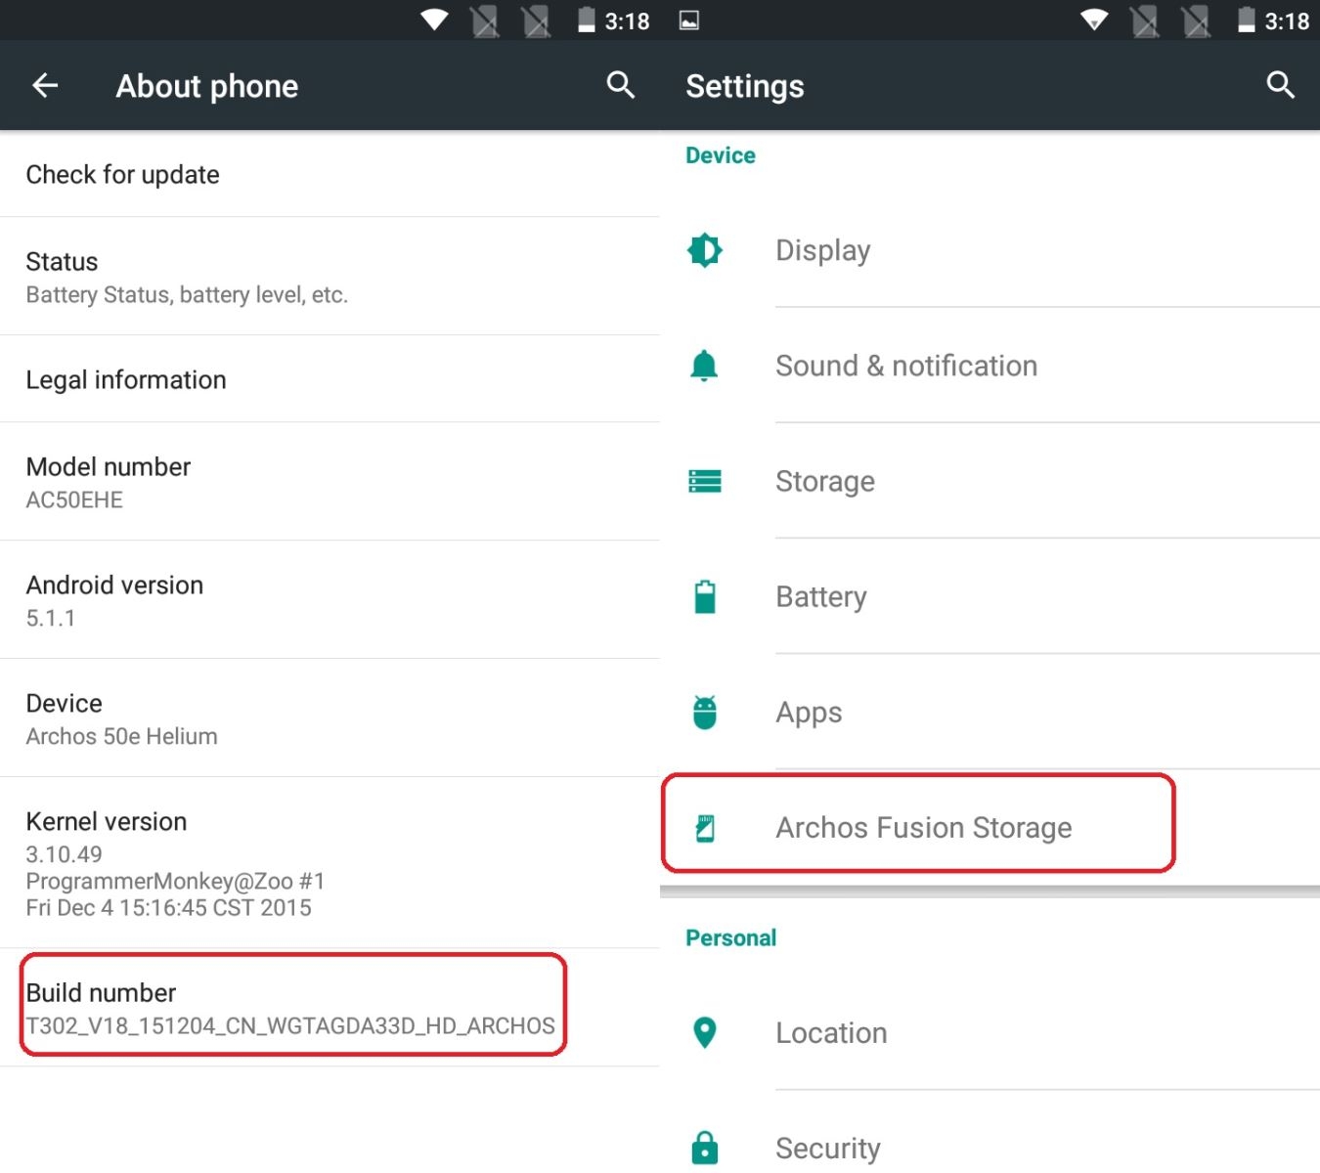Open Display settings via the display icon

(705, 250)
